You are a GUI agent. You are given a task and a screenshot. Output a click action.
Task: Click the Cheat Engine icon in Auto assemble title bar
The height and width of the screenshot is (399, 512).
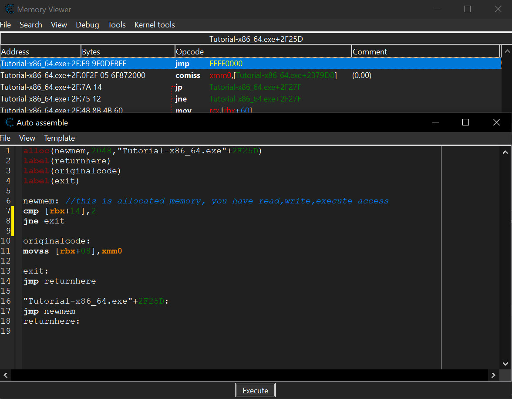pos(9,122)
